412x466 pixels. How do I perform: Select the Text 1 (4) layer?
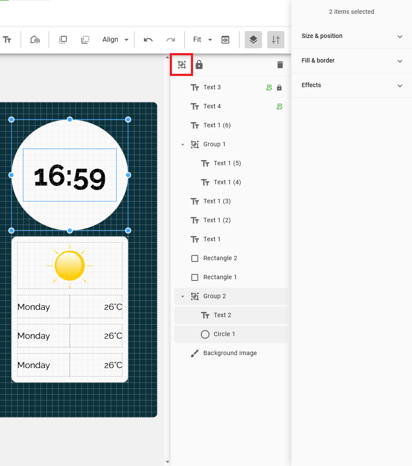(x=231, y=182)
